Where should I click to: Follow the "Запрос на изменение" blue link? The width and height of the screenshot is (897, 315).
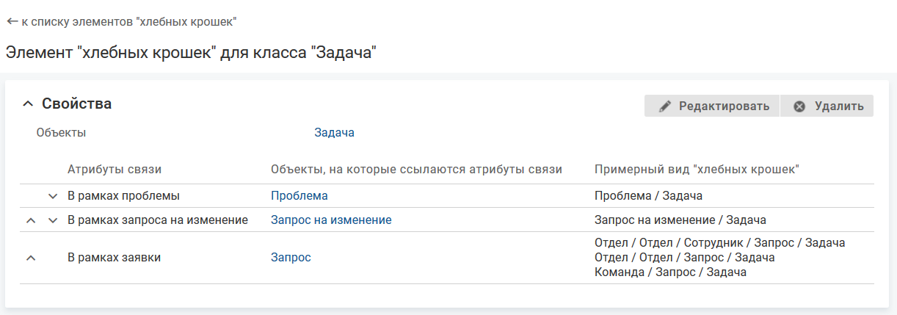(x=330, y=220)
